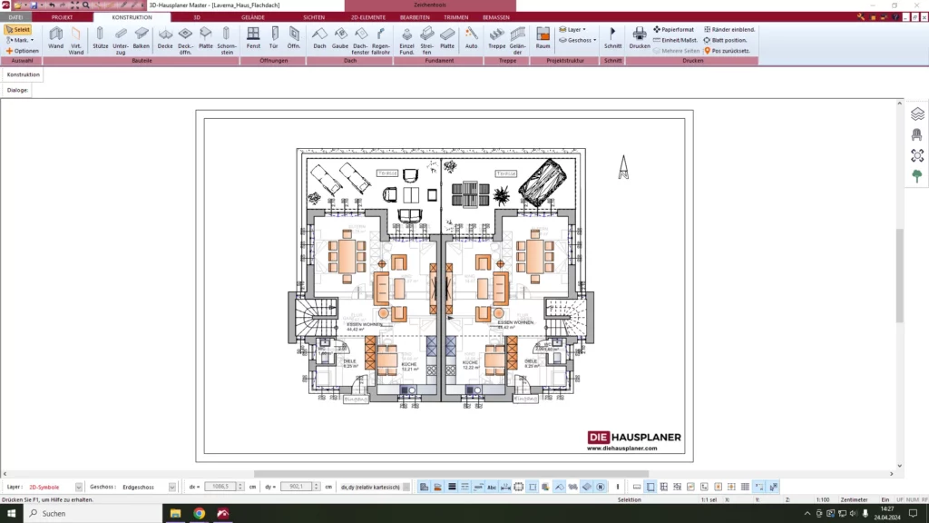Open the 2D-ELEMENTE tab
Image resolution: width=929 pixels, height=523 pixels.
[368, 17]
